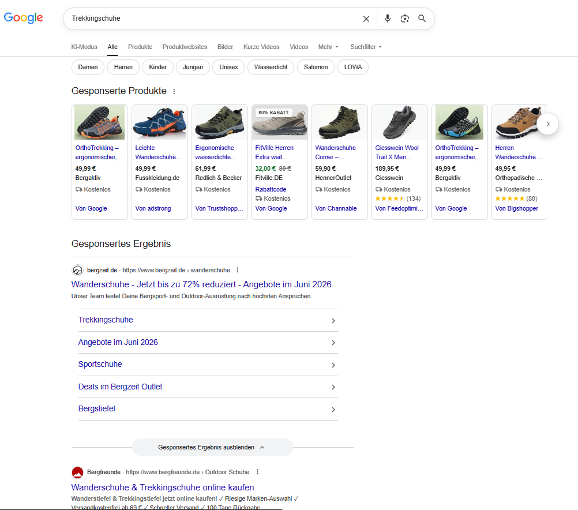Click the 49,95 € price on Orthopadische card

pos(505,168)
